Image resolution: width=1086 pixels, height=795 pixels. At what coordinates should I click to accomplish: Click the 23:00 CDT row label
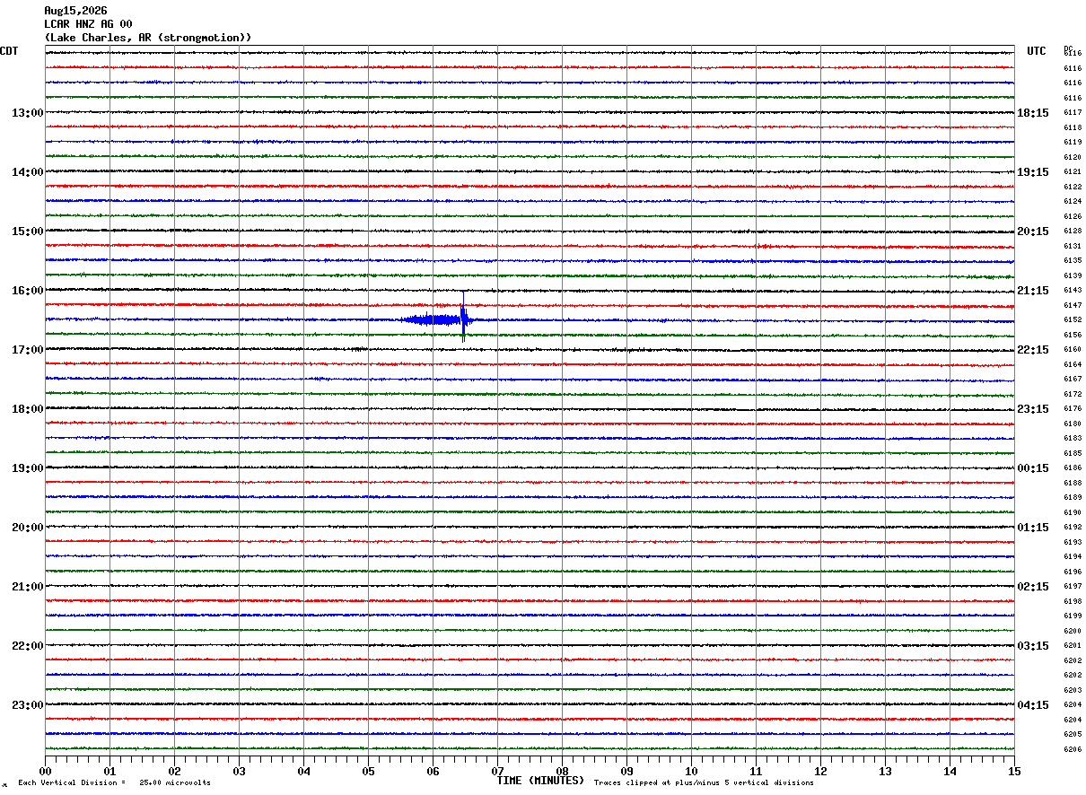coord(27,705)
